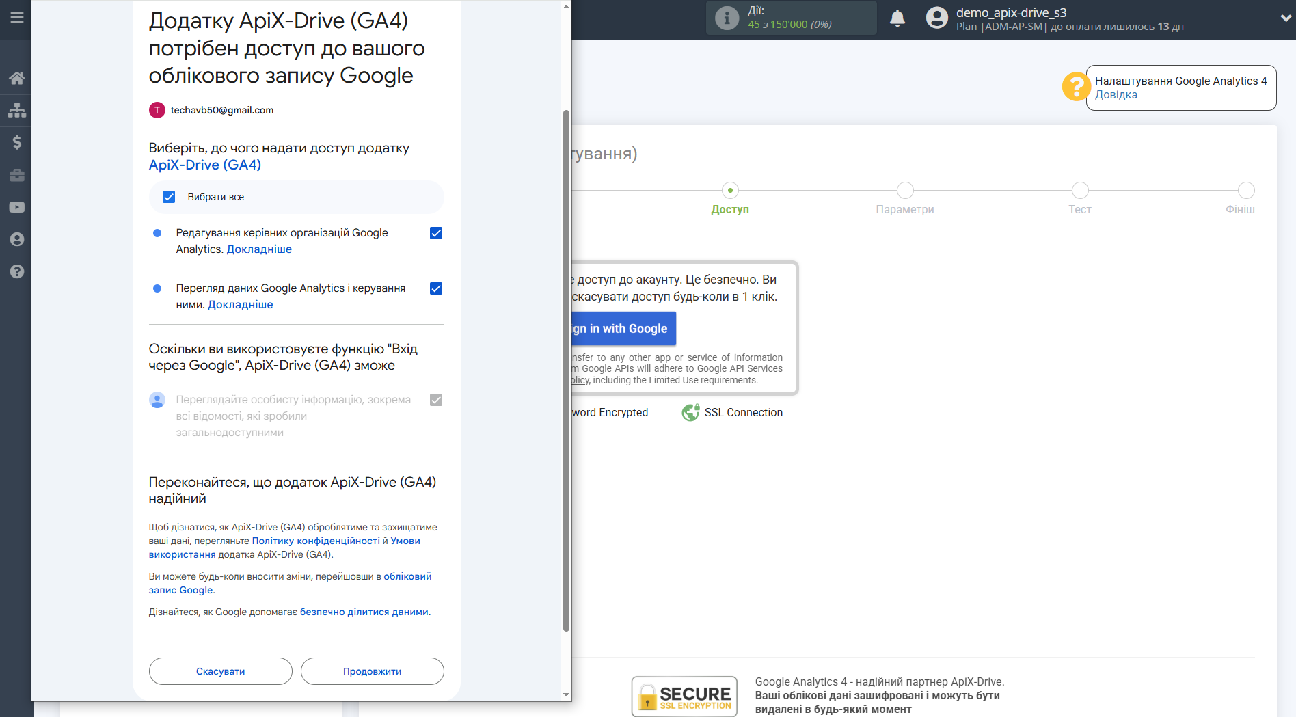
Task: Click the consent dialog scrollbar thumb
Action: (566, 370)
